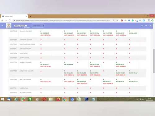Image resolution: width=155 pixels, height=116 pixels.
Task: Go back with the browser back arrow
Action: tap(2, 20)
